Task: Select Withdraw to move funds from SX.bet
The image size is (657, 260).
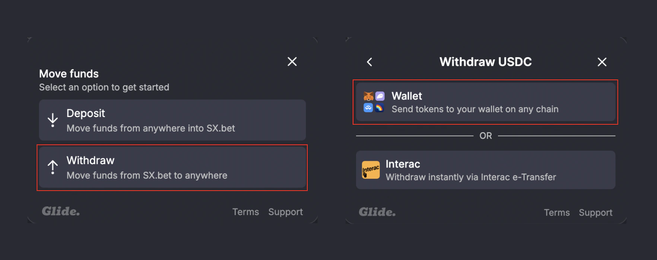Action: (x=172, y=167)
